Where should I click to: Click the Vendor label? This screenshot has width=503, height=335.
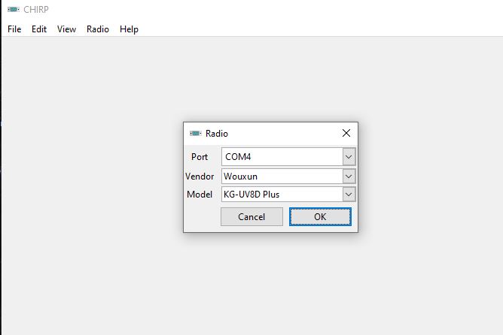coord(200,177)
